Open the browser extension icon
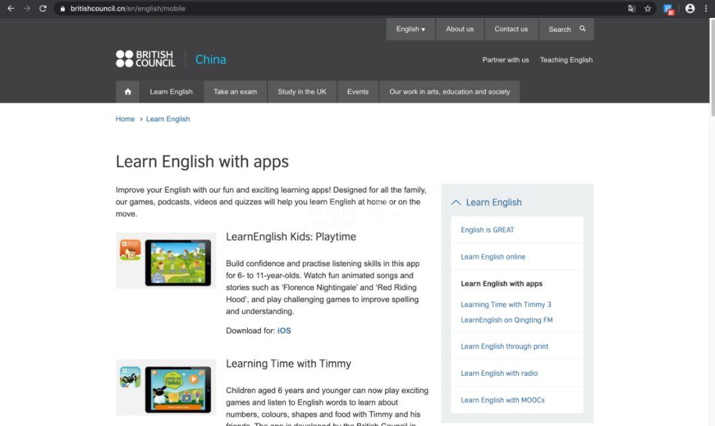The image size is (715, 426). coord(669,9)
